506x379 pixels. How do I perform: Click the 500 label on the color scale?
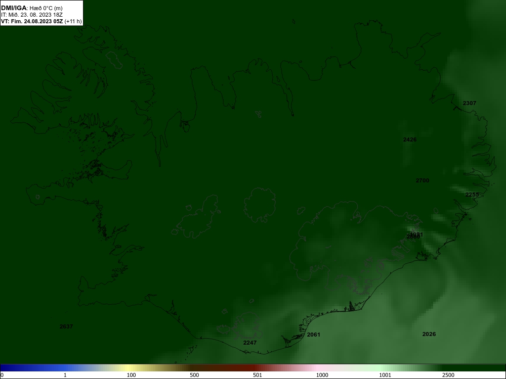tap(194, 375)
